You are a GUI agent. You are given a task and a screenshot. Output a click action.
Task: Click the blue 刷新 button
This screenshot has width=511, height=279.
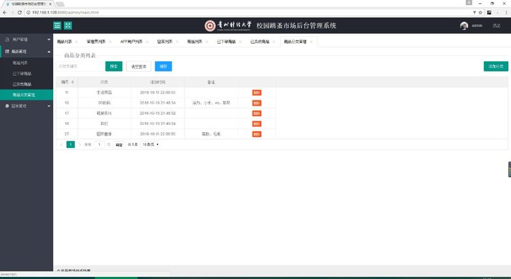(164, 66)
